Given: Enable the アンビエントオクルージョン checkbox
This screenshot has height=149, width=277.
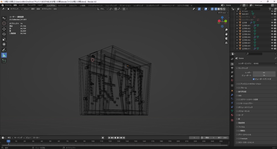Looking at the screenshot, I should point(239,84).
